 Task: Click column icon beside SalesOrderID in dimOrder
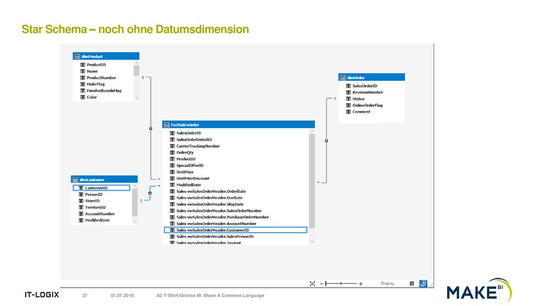tap(348, 86)
